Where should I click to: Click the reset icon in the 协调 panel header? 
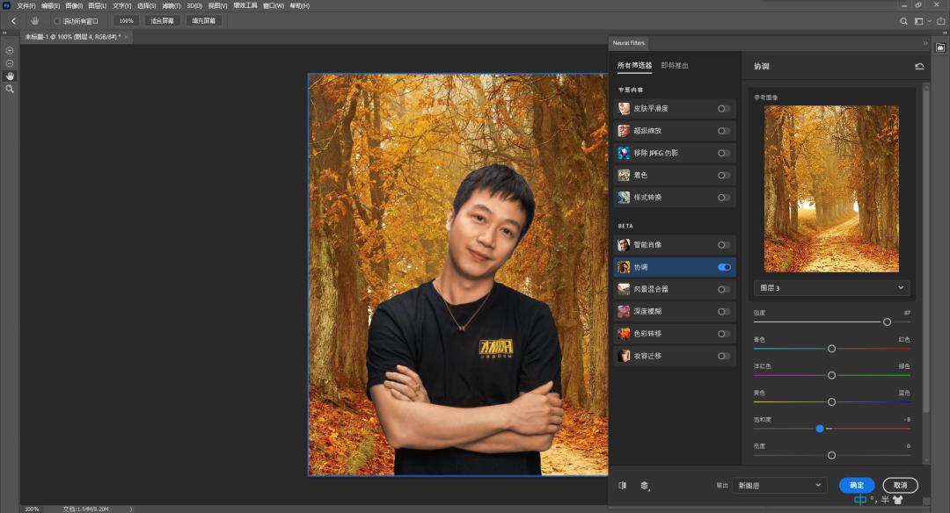coord(917,66)
